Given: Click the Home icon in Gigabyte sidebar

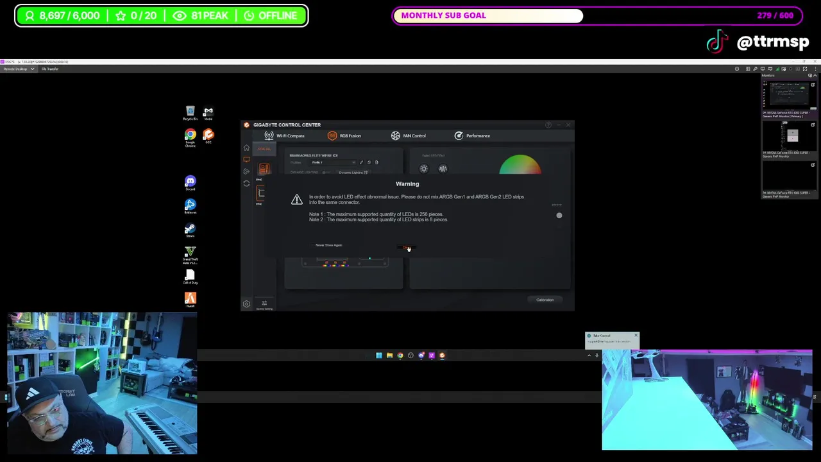Looking at the screenshot, I should coord(246,148).
